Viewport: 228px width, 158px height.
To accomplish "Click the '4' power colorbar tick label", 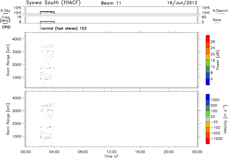I will tap(211, 79).
